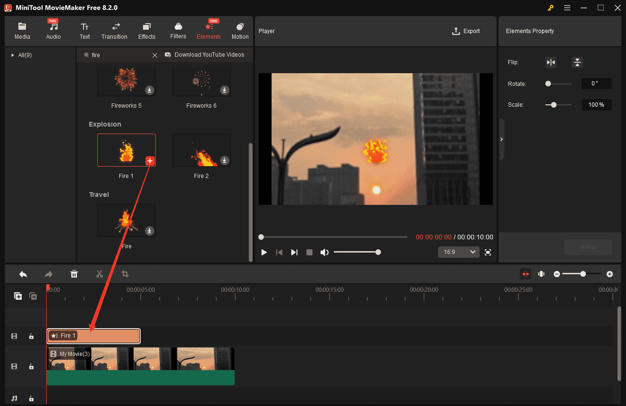Select the Fire 2 thumbnail
Image resolution: width=626 pixels, height=406 pixels.
[202, 150]
